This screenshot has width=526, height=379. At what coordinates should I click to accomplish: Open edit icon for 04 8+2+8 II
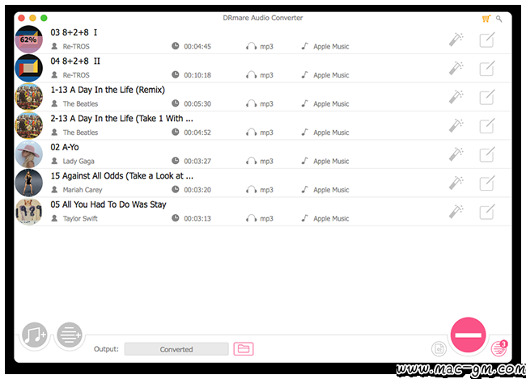[x=486, y=69]
